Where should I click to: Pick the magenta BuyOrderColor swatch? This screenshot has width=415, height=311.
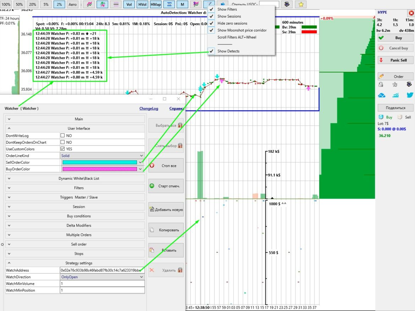(100, 169)
